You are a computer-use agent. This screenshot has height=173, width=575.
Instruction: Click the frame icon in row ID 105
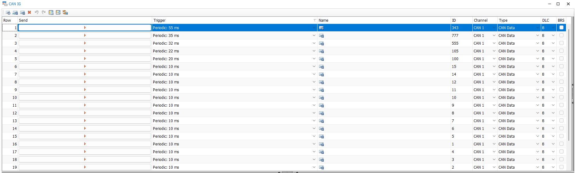[322, 51]
